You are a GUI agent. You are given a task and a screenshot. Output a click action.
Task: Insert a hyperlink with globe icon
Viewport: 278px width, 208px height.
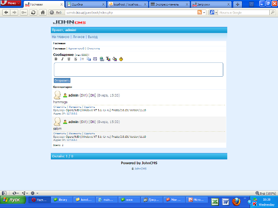102,59
